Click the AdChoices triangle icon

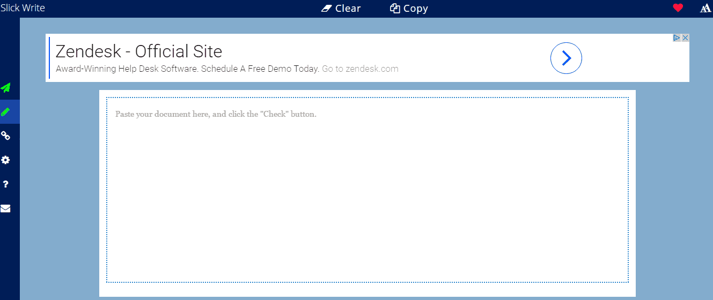tap(677, 38)
